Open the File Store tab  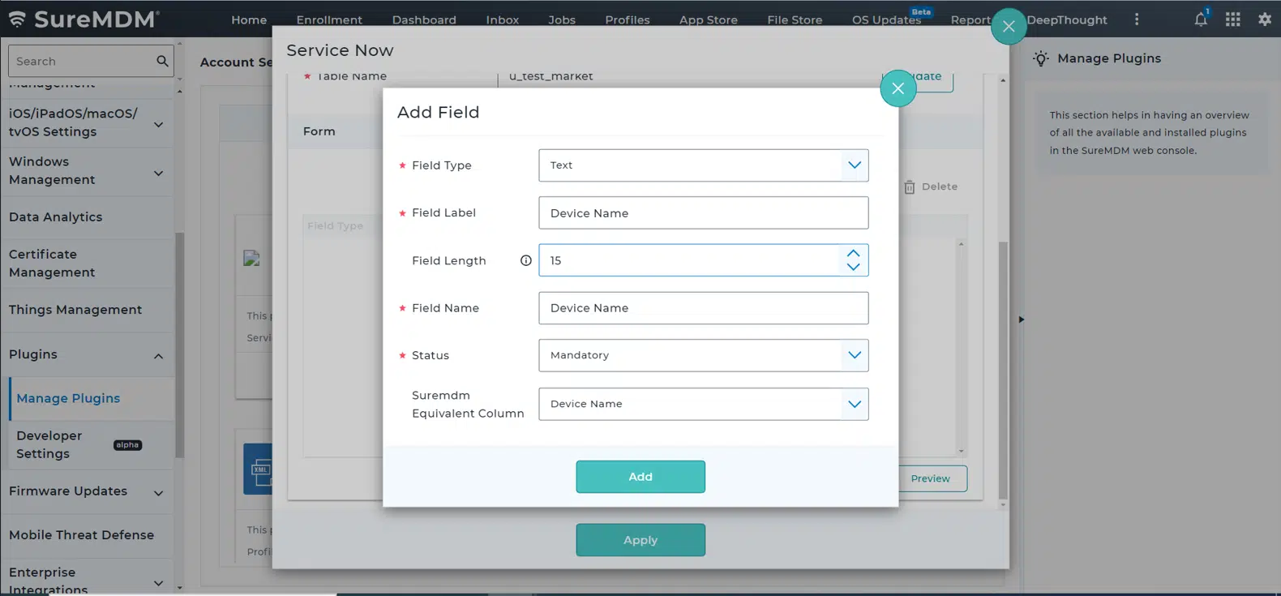(795, 19)
